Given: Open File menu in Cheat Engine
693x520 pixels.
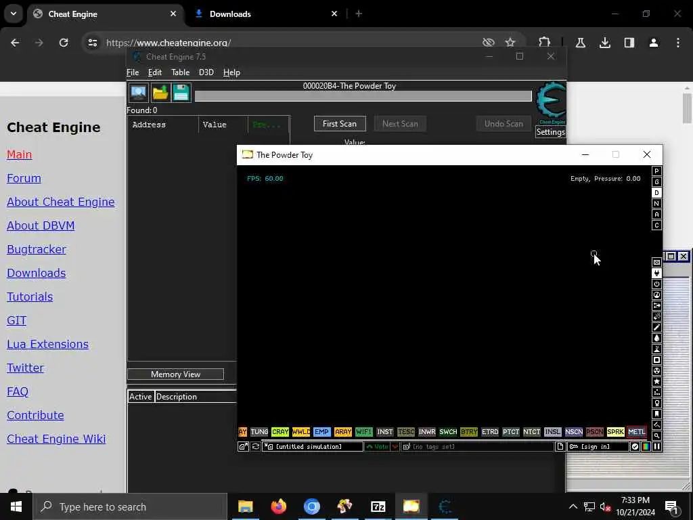Looking at the screenshot, I should [133, 72].
